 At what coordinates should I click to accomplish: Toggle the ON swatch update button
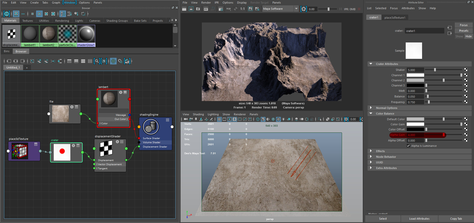point(7,14)
